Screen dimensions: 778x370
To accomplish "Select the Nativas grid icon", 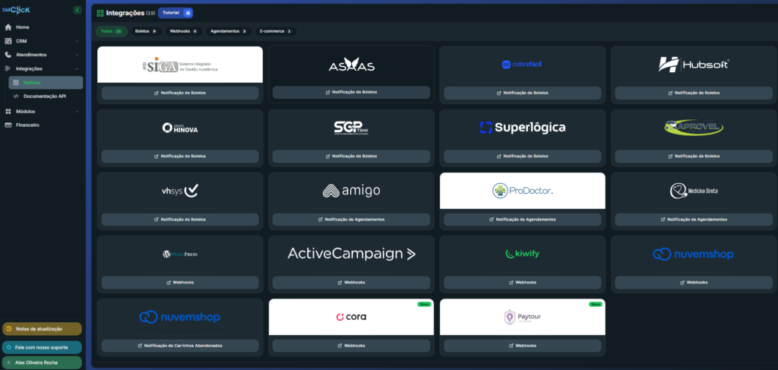I will (16, 83).
